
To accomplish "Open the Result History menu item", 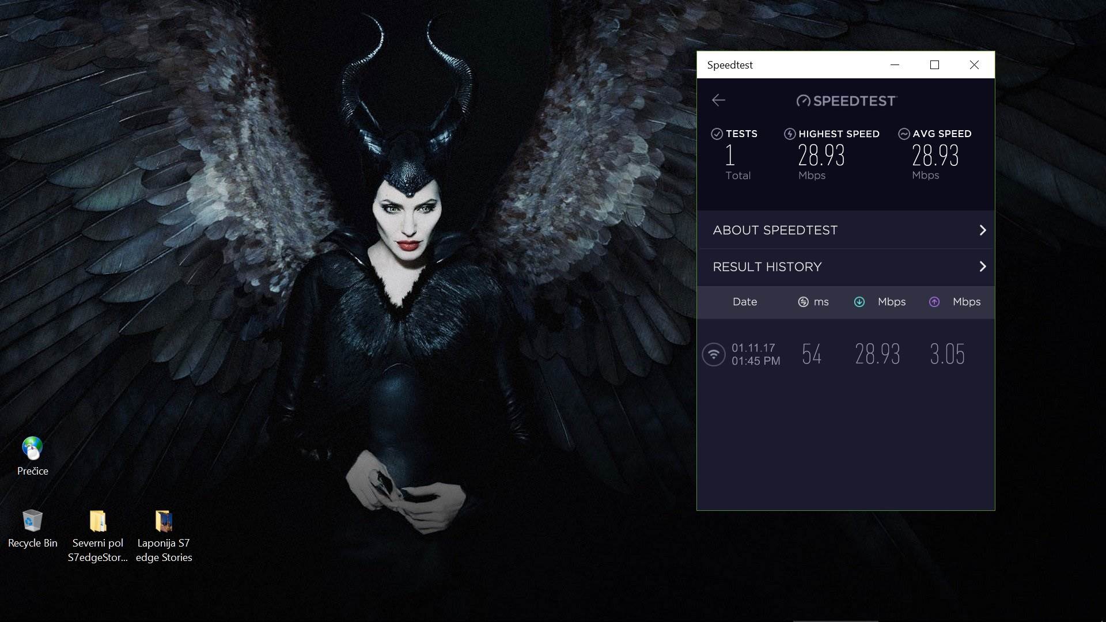I will [x=767, y=267].
